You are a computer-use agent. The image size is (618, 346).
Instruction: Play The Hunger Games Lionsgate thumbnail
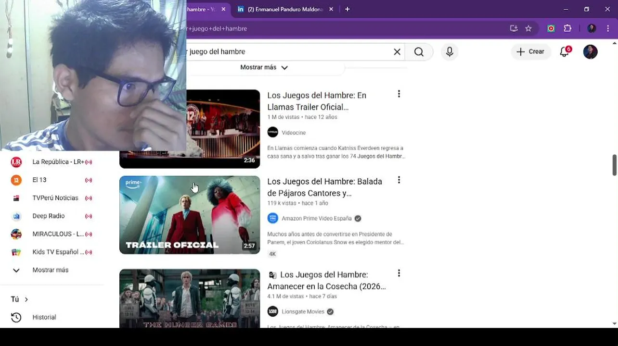pyautogui.click(x=190, y=298)
